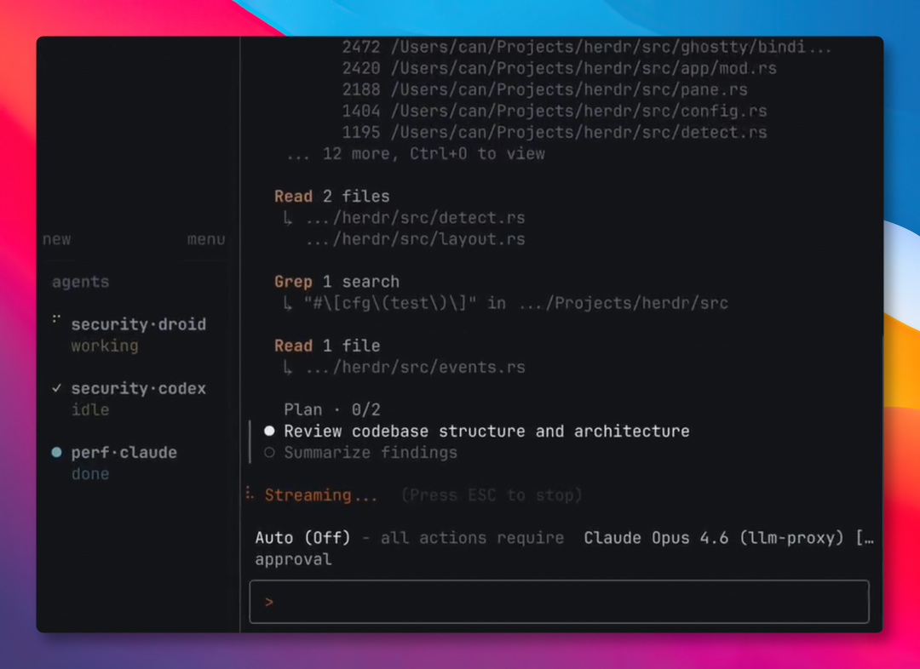Click new to create an agent
Screen dimensions: 920x669
[56, 239]
